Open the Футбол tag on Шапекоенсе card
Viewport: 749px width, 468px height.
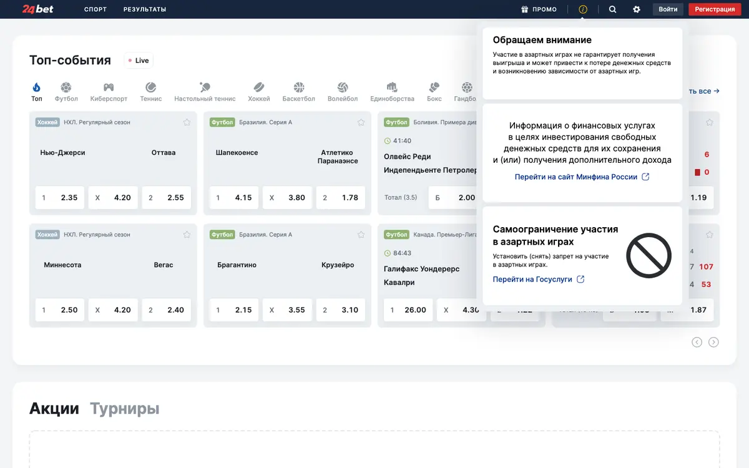pyautogui.click(x=222, y=122)
